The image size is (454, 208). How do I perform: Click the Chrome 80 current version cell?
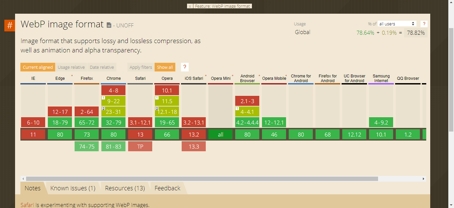113,135
